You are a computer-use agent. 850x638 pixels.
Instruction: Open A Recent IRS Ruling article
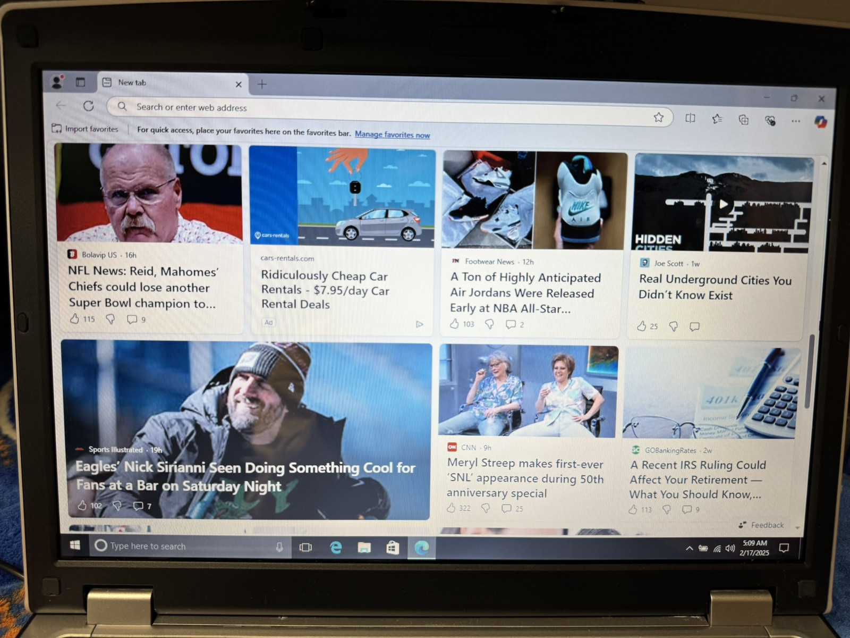(x=697, y=480)
